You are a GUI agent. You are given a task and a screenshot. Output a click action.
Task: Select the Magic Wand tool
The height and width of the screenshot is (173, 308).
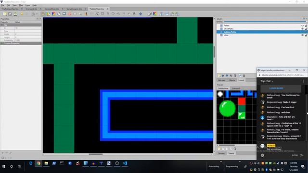coord(80,14)
